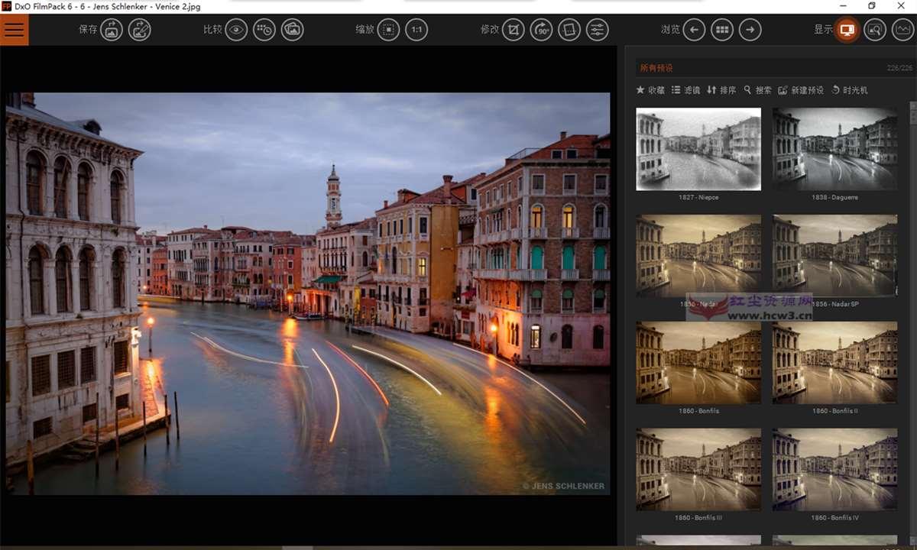Viewport: 917px width, 550px height.
Task: Open the 滤镜 filter list
Action: click(685, 90)
